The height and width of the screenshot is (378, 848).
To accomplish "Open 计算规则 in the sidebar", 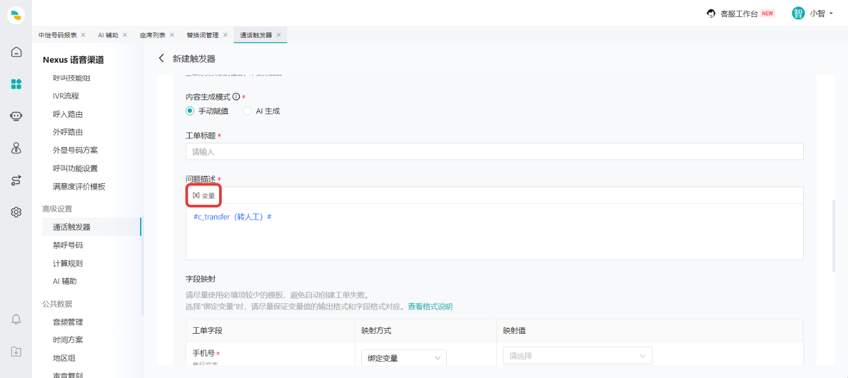I will pos(68,263).
